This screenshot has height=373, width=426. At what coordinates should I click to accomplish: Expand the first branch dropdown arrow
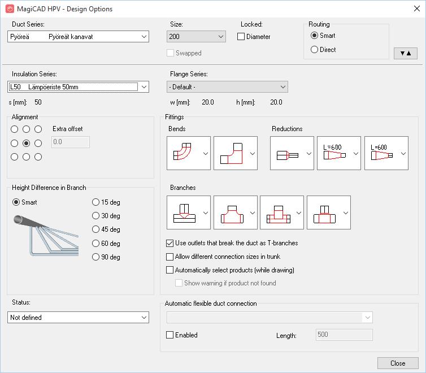(x=206, y=212)
